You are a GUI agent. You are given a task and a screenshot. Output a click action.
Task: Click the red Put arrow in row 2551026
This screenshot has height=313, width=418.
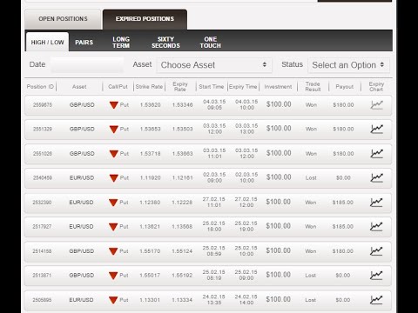pyautogui.click(x=114, y=154)
